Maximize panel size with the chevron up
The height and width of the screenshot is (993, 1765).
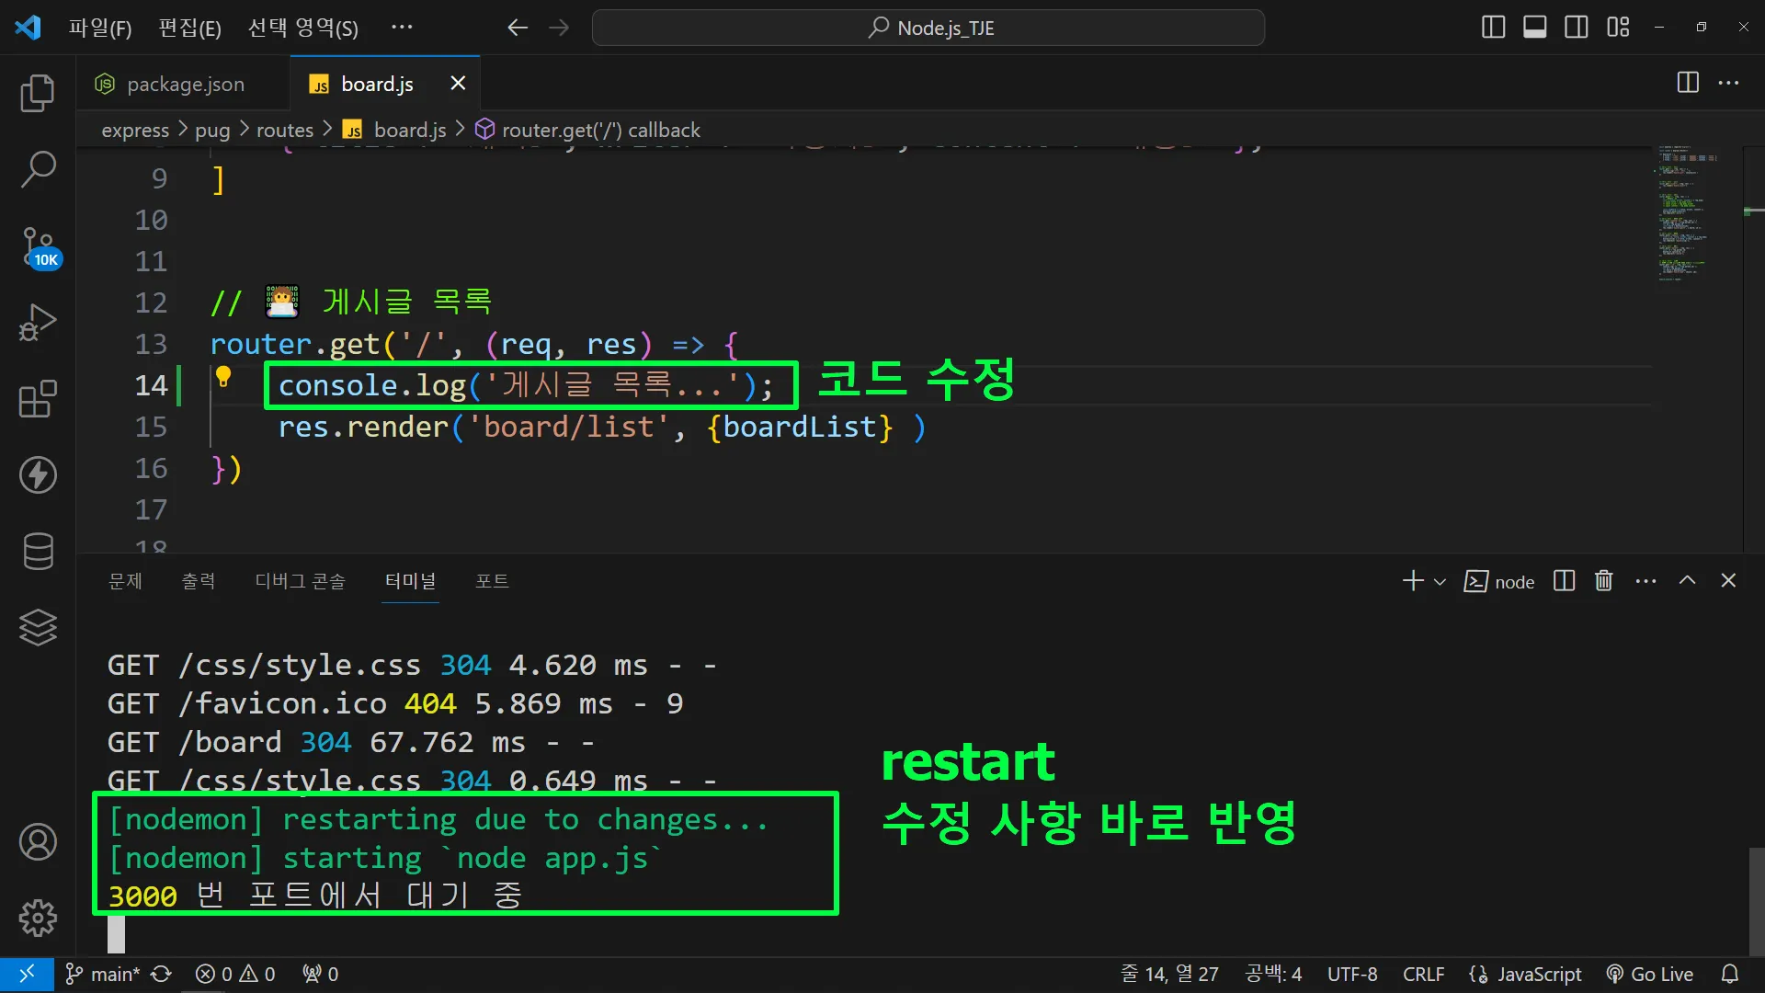coord(1687,581)
